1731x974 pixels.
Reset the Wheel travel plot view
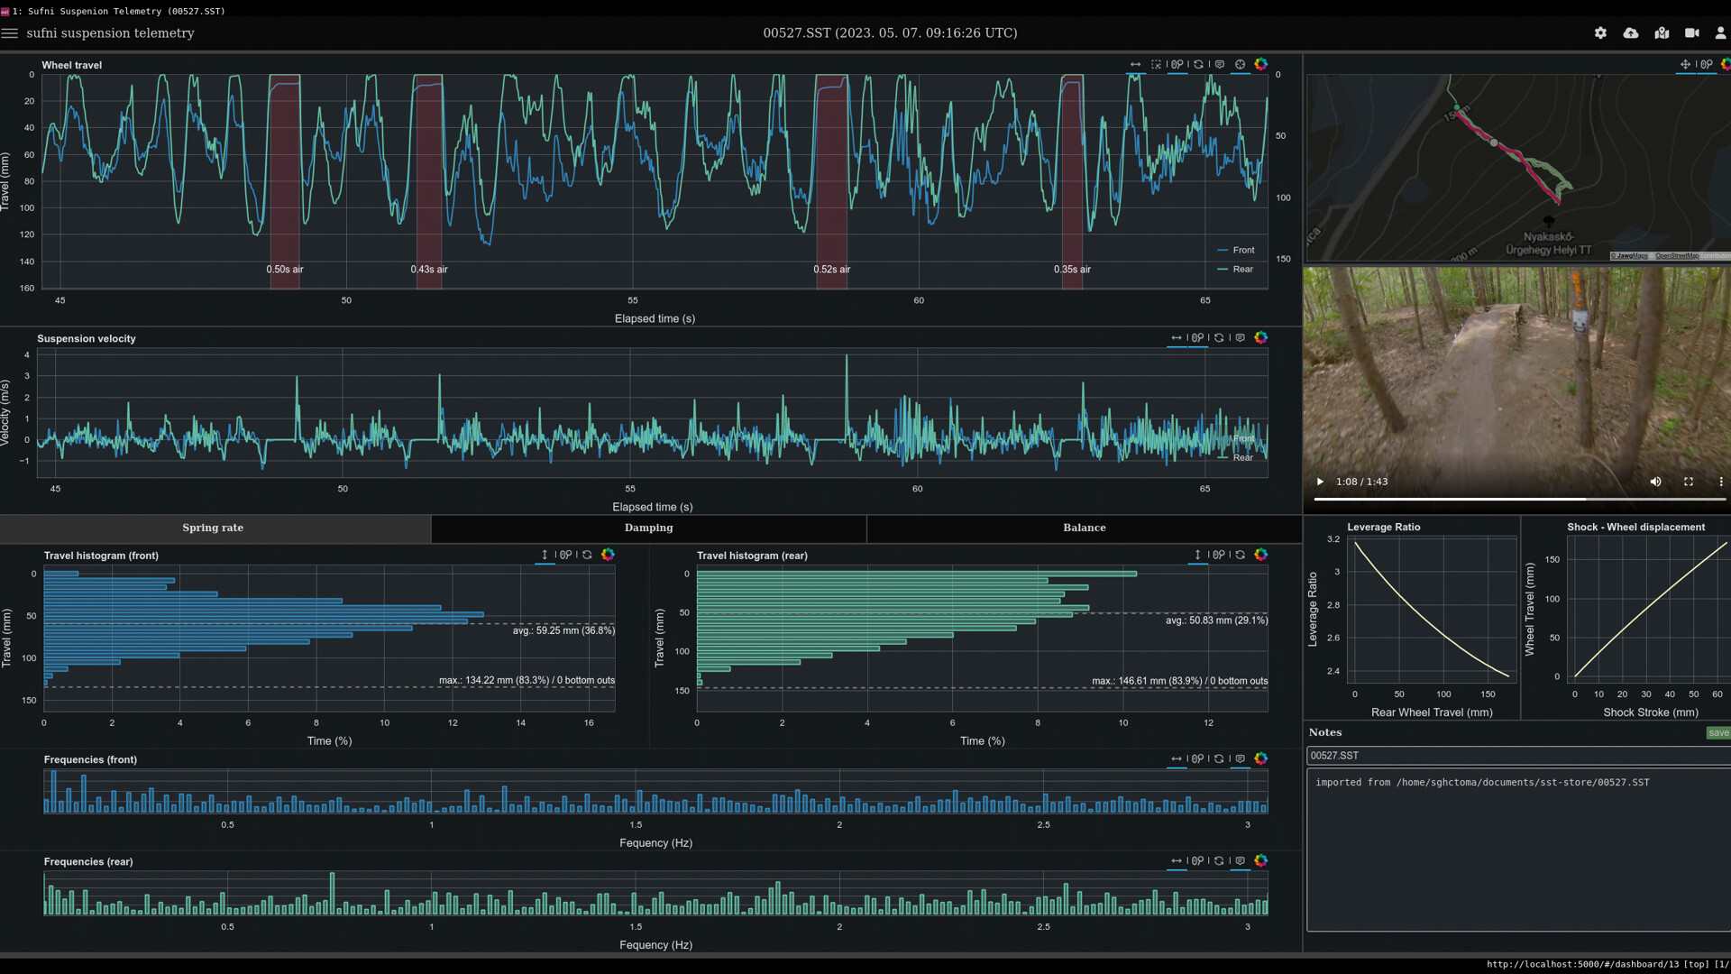pyautogui.click(x=1198, y=65)
